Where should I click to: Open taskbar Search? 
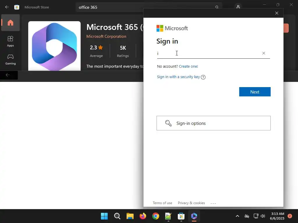117,216
